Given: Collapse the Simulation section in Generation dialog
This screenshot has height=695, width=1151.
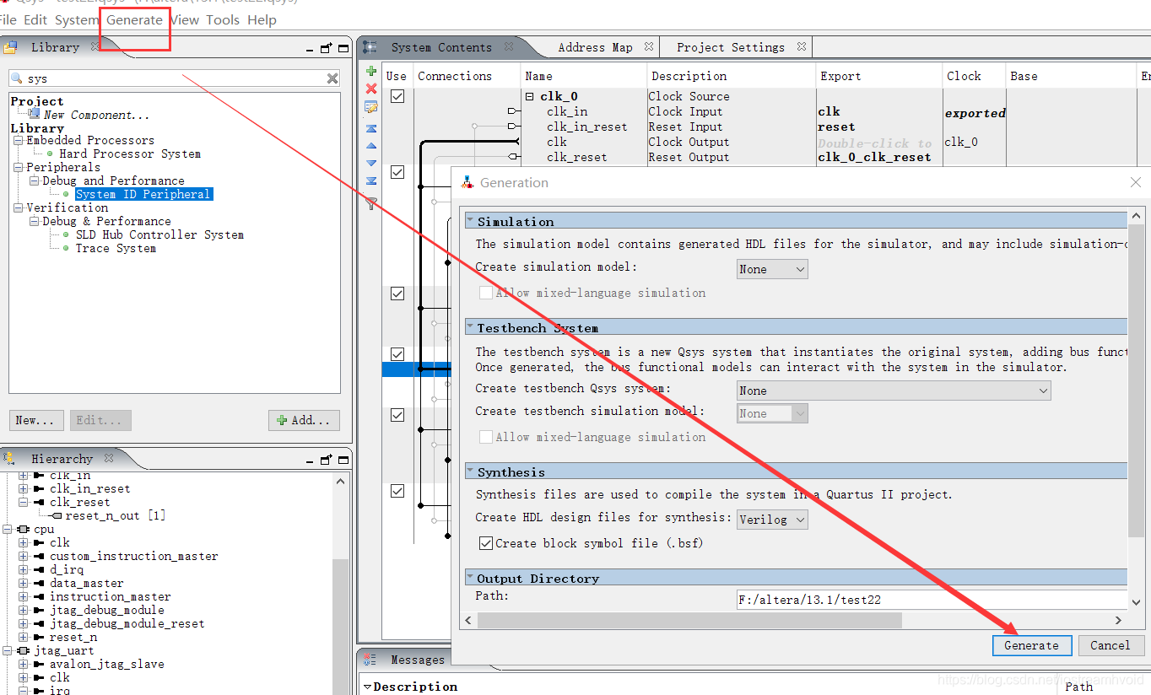Looking at the screenshot, I should (x=471, y=222).
